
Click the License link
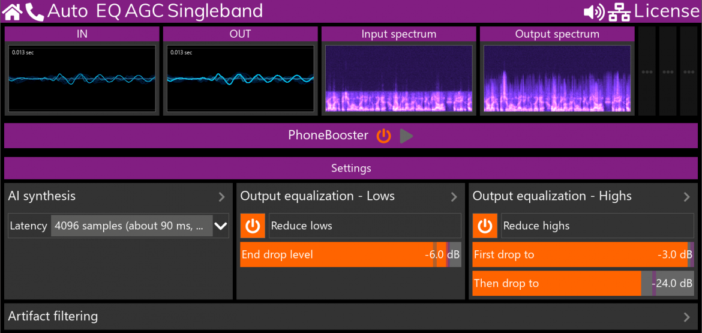point(667,11)
